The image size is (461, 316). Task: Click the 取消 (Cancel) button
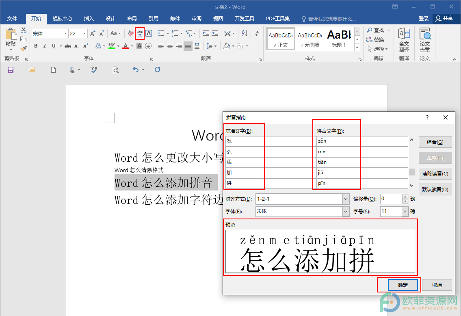pos(437,285)
